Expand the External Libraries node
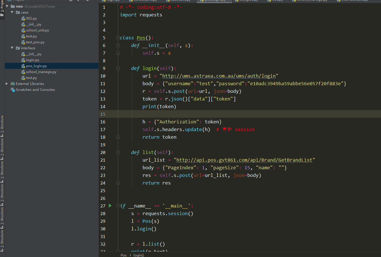The width and height of the screenshot is (381, 257). [7, 84]
